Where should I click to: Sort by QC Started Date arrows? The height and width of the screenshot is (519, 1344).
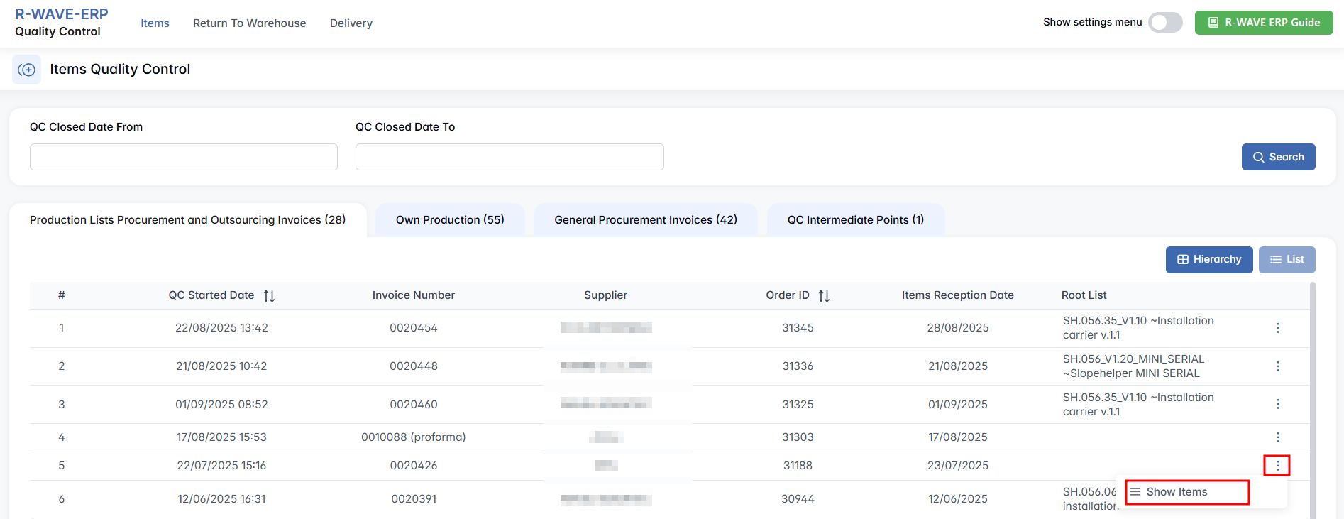click(269, 296)
